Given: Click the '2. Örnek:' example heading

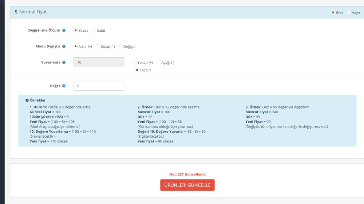Looking at the screenshot, I should tap(145, 107).
